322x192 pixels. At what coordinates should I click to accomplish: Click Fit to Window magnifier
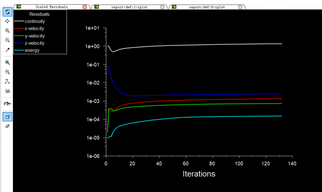[x=7, y=62]
